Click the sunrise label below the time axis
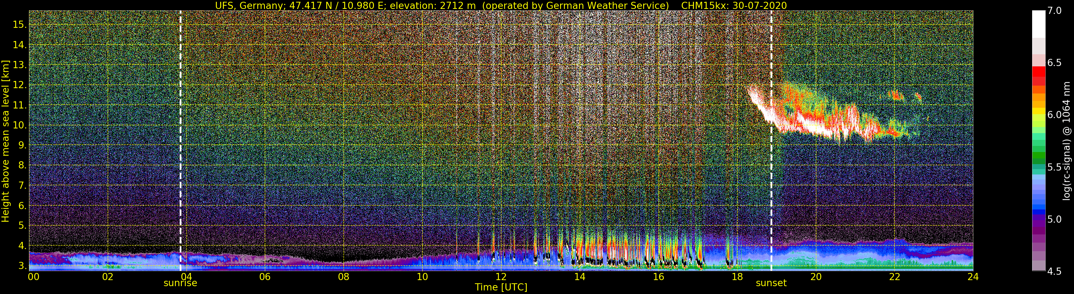The width and height of the screenshot is (1074, 294). coord(180,283)
